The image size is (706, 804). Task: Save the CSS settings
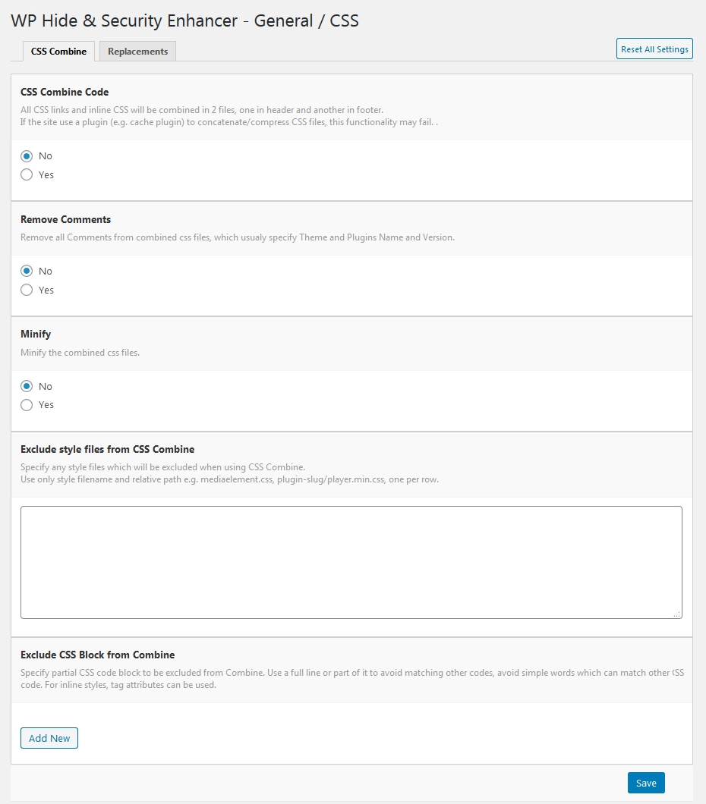646,783
